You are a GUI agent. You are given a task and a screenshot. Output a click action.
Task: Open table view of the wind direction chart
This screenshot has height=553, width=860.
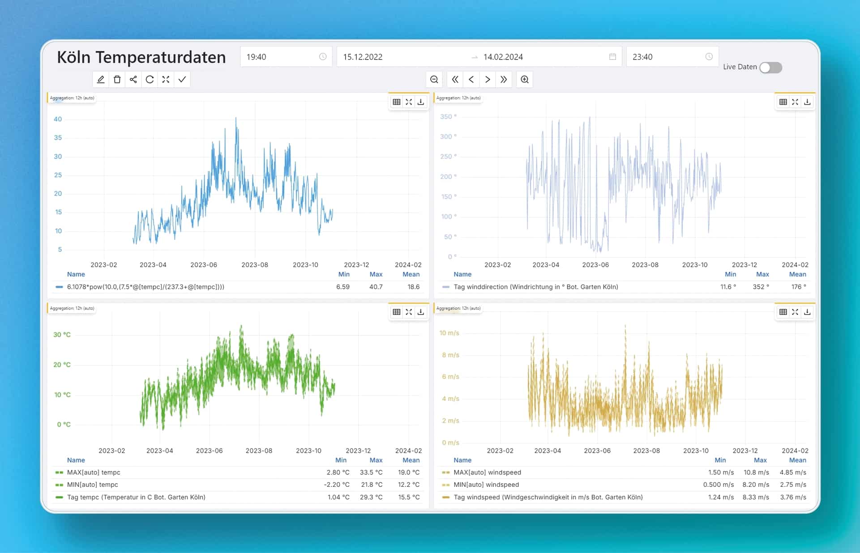(783, 102)
